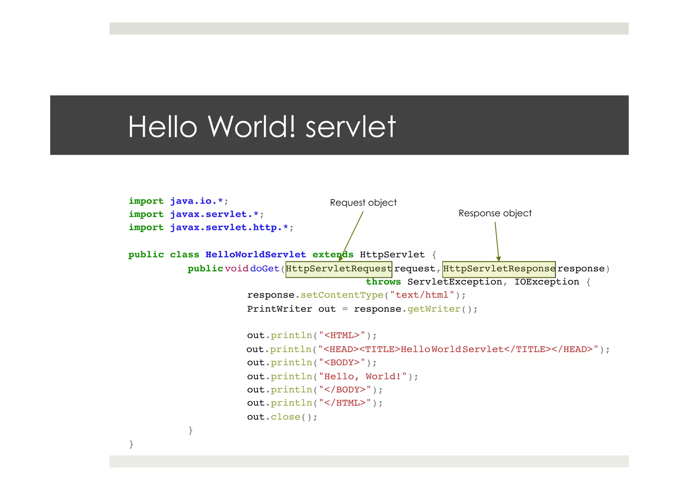
Task: Click the 'out.close();' line
Action: click(282, 417)
